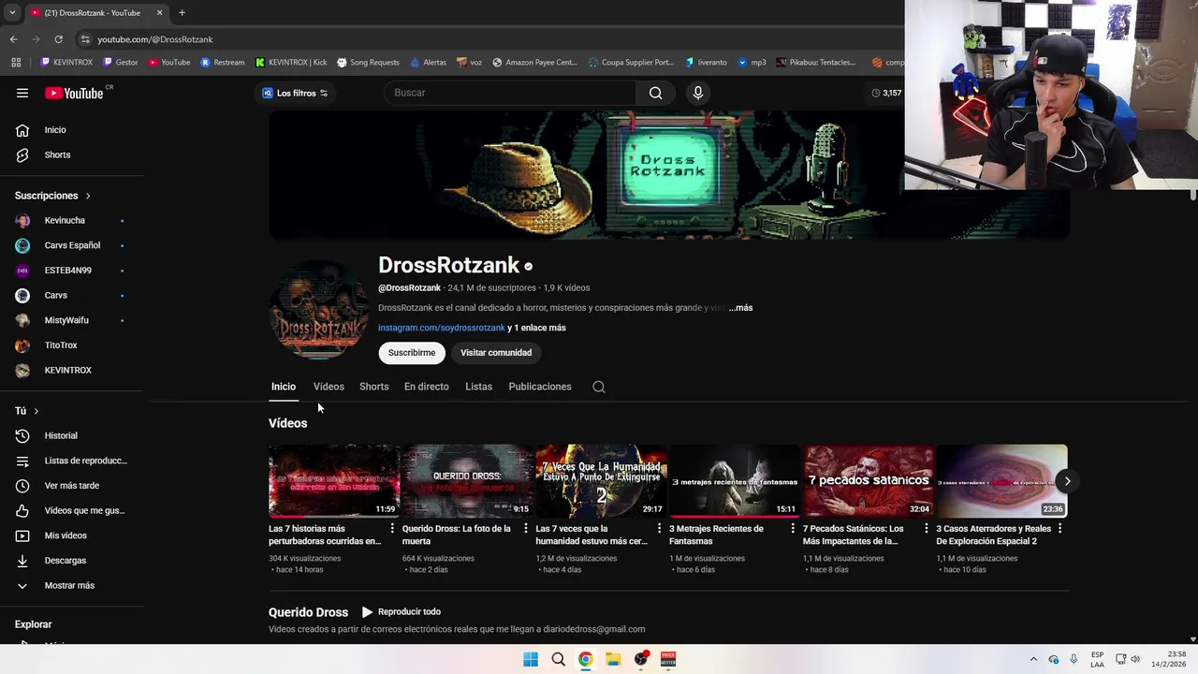Open options for 3 Metrajes Recientes video
This screenshot has width=1198, height=674.
tap(793, 529)
